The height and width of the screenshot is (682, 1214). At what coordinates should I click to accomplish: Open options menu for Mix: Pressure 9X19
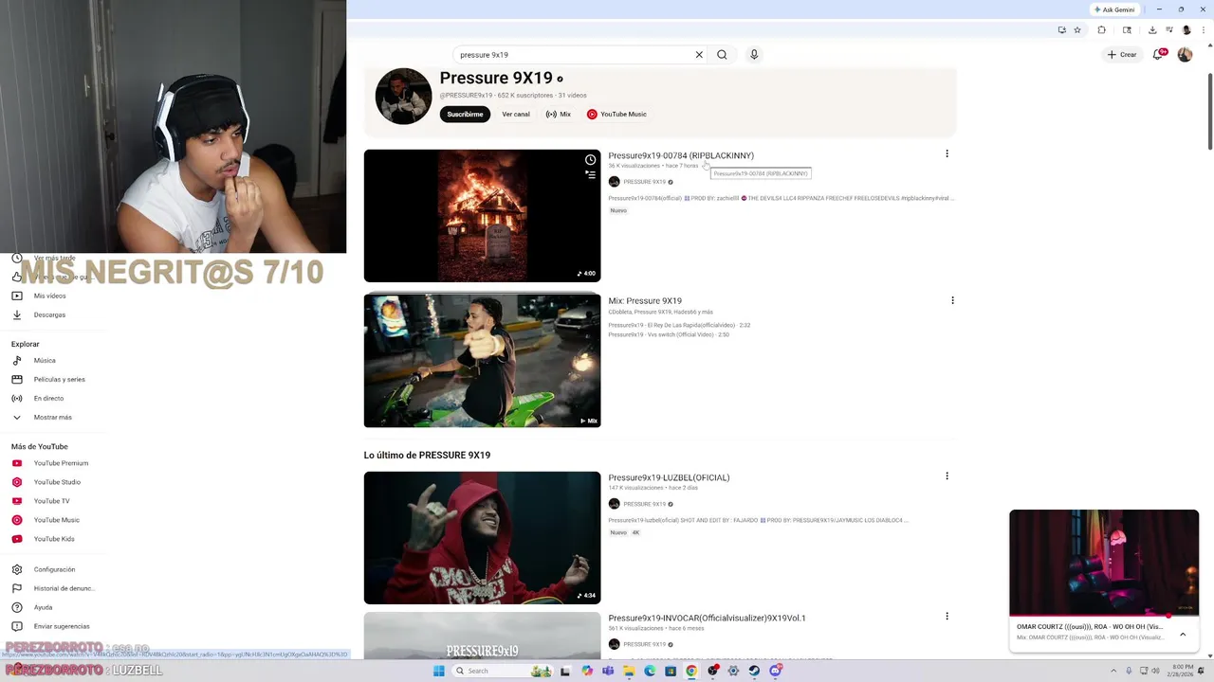(x=952, y=300)
